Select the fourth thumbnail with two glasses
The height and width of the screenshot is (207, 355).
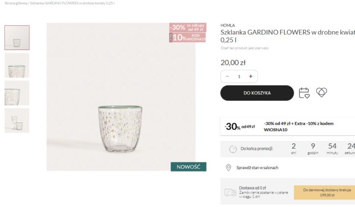[x=17, y=120]
